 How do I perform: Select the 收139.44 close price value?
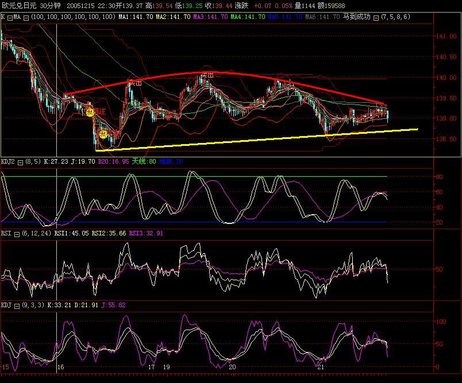tap(218, 6)
